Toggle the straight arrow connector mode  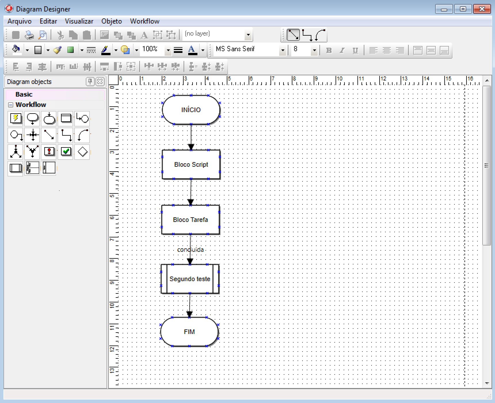293,35
